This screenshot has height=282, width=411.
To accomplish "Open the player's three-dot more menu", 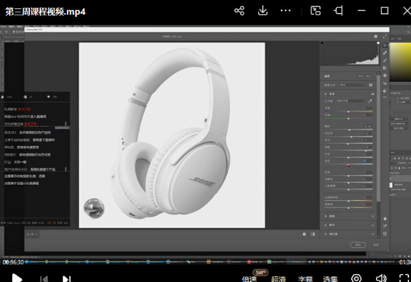I will click(285, 11).
